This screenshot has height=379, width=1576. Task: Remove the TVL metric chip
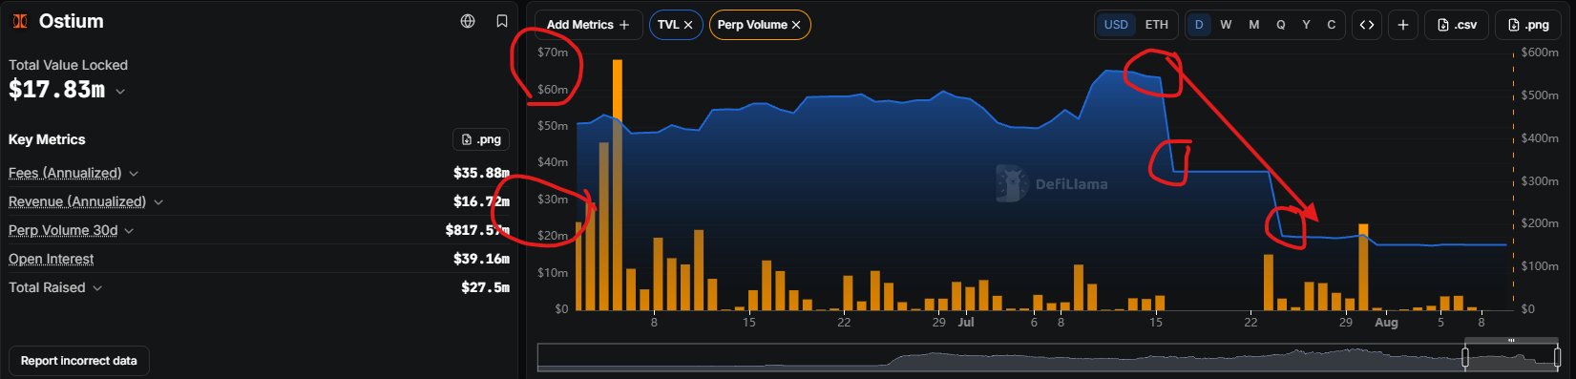[x=688, y=25]
